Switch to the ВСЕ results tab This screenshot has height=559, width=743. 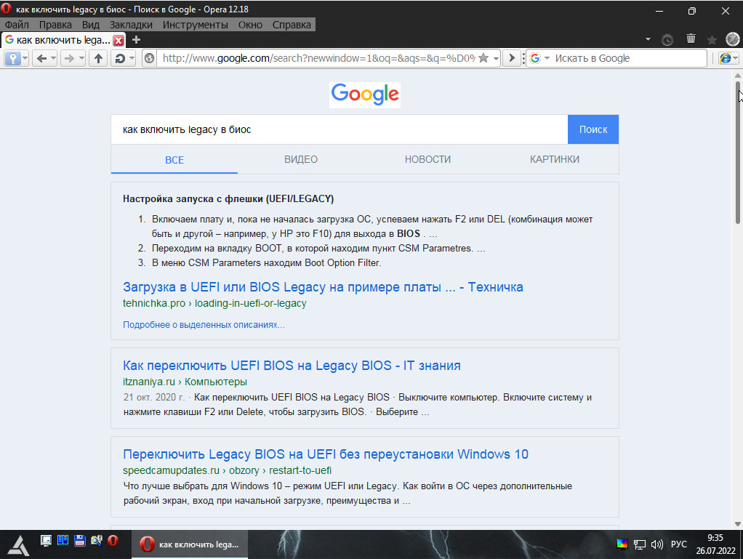click(174, 160)
